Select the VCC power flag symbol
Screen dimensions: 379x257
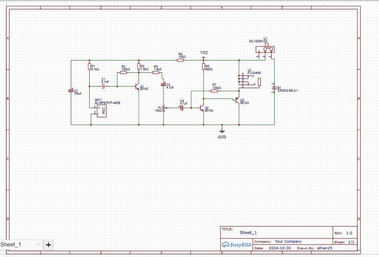tap(204, 58)
